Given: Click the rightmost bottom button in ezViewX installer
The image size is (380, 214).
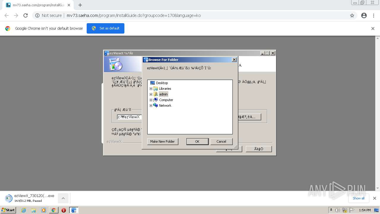Looking at the screenshot, I should (259, 149).
